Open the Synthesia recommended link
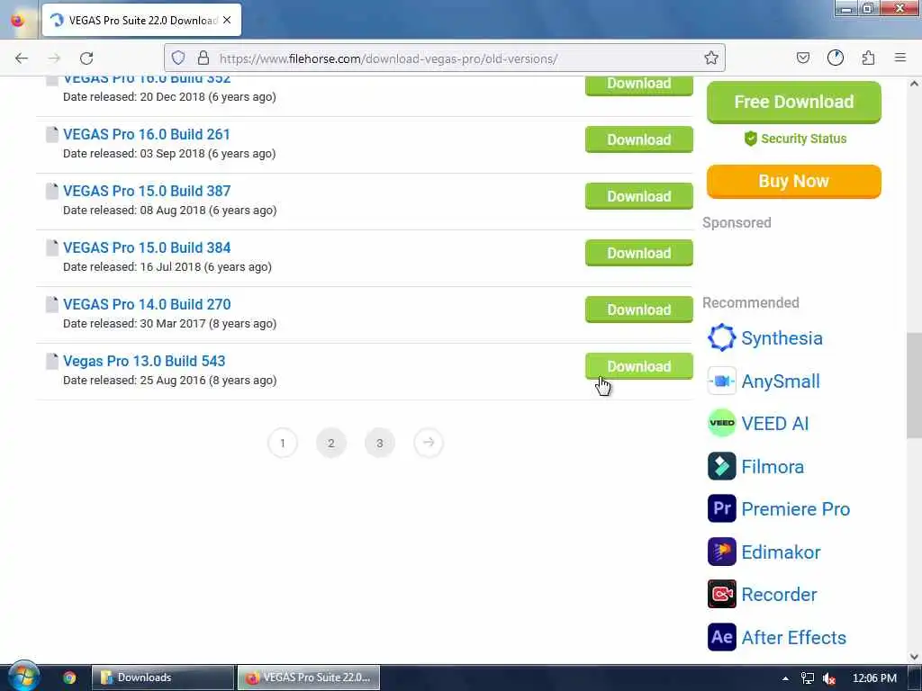 tap(782, 338)
